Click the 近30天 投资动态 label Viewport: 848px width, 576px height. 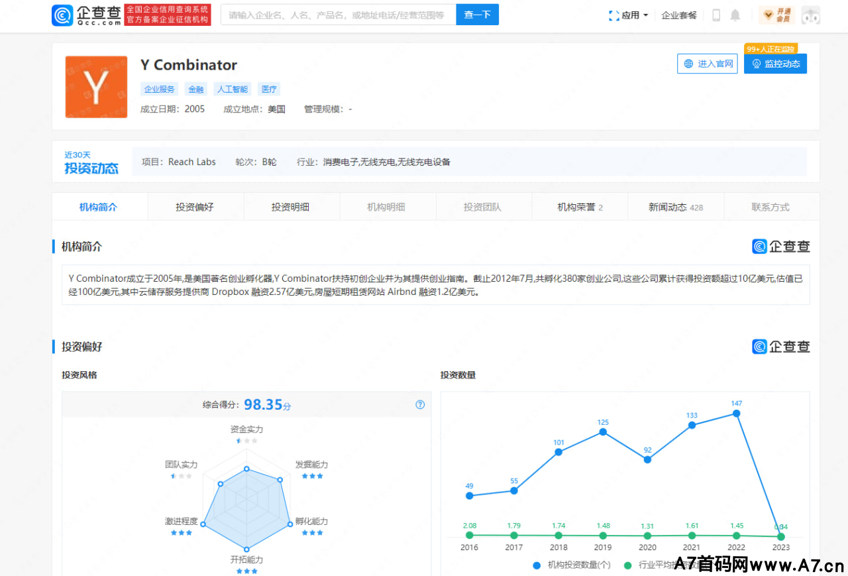click(x=91, y=162)
